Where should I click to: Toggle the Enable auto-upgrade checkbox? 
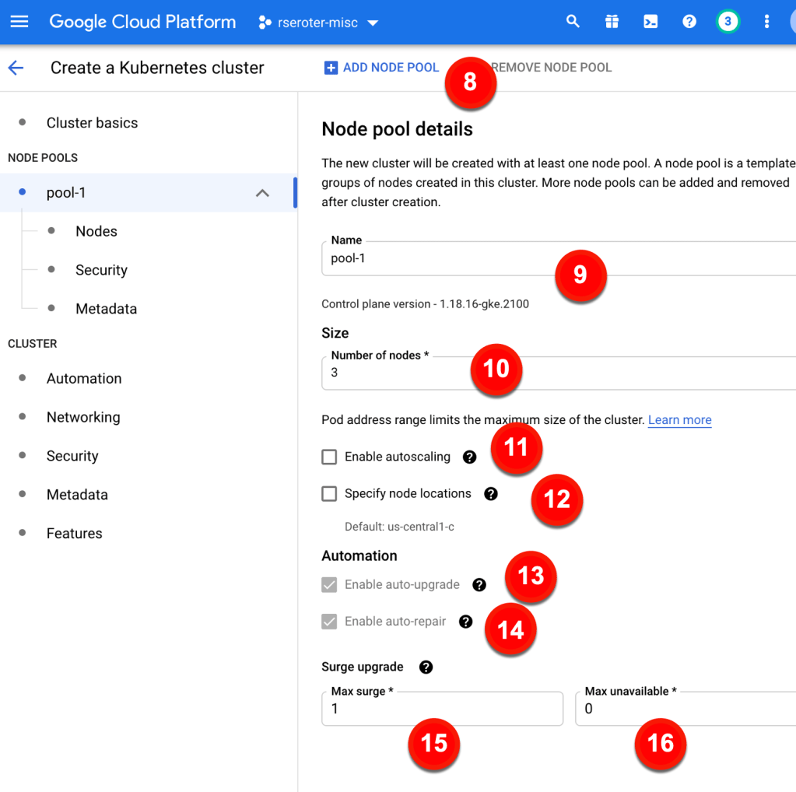click(x=329, y=585)
